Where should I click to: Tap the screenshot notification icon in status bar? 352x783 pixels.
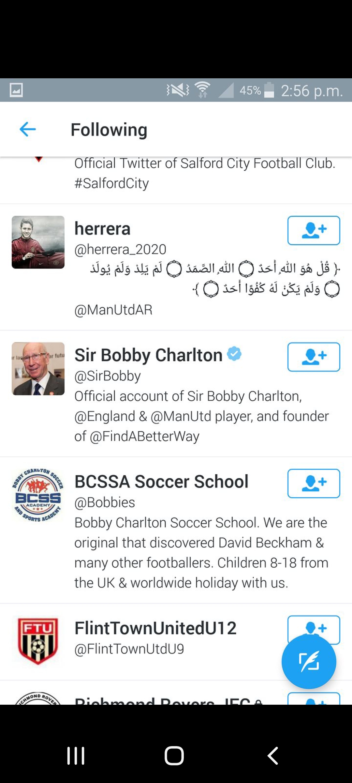click(16, 90)
